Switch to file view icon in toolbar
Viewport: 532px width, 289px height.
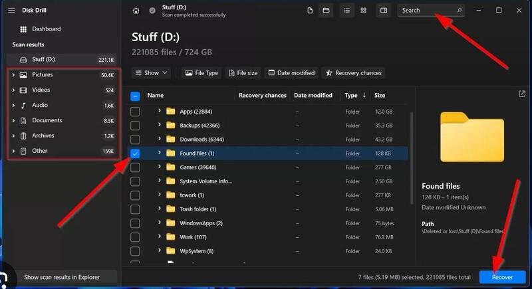(311, 11)
